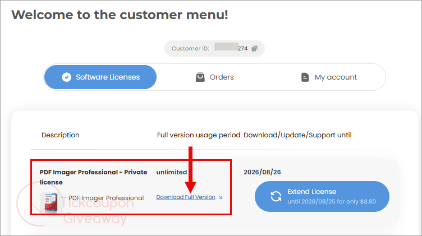This screenshot has width=422, height=236.
Task: Click the arrow icon beside Download Full Version
Action: pos(221,197)
